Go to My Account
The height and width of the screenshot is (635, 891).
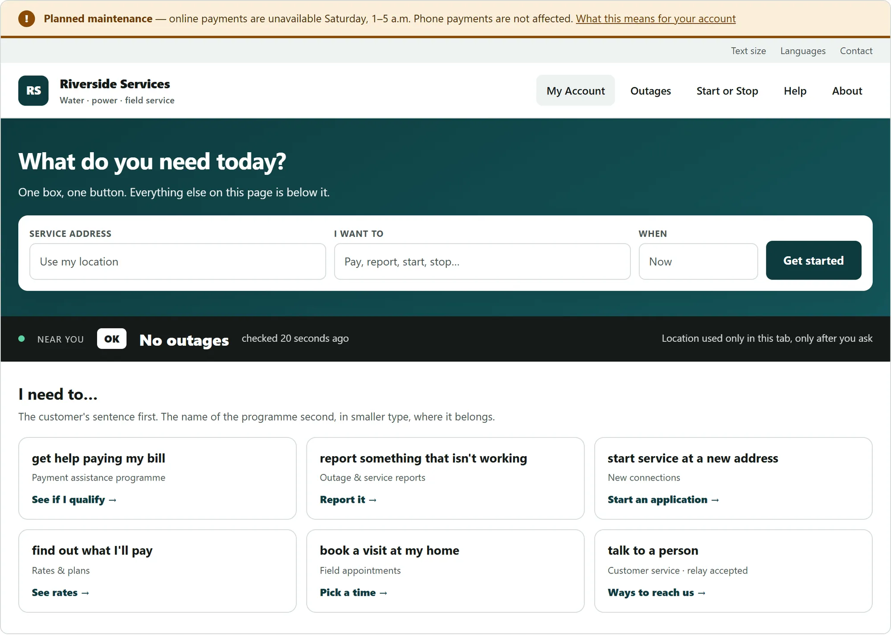coord(576,91)
